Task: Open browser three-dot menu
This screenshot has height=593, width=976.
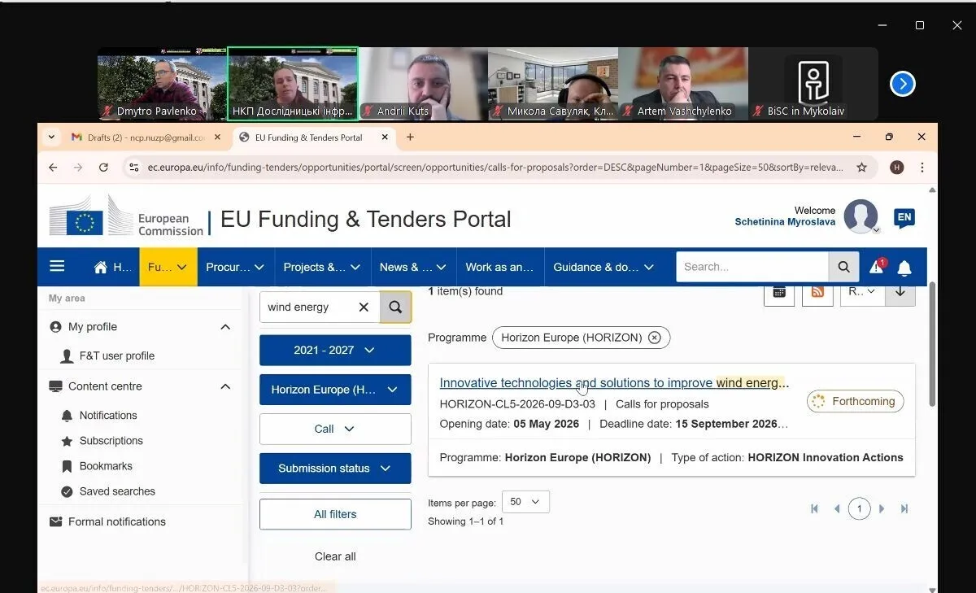Action: [922, 168]
